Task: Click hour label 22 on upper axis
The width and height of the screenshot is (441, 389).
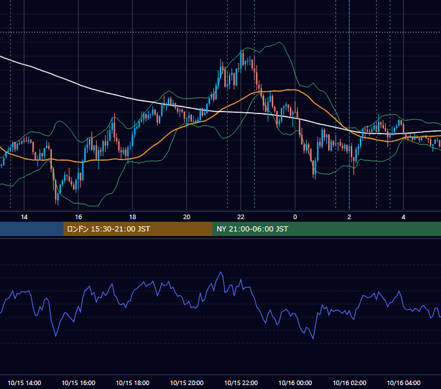Action: point(241,217)
